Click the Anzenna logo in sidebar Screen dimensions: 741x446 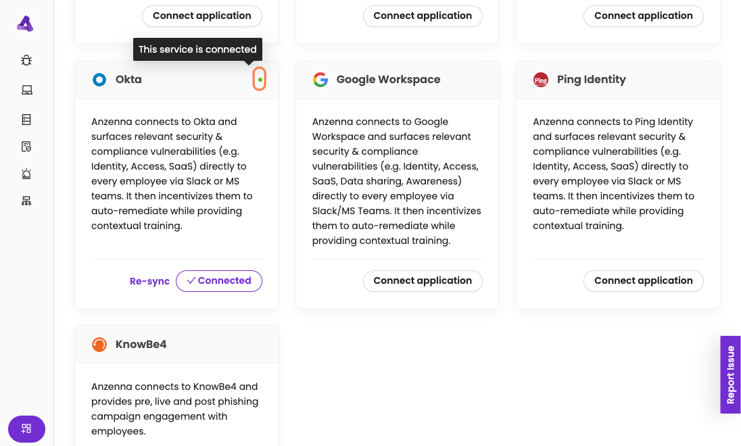click(25, 24)
